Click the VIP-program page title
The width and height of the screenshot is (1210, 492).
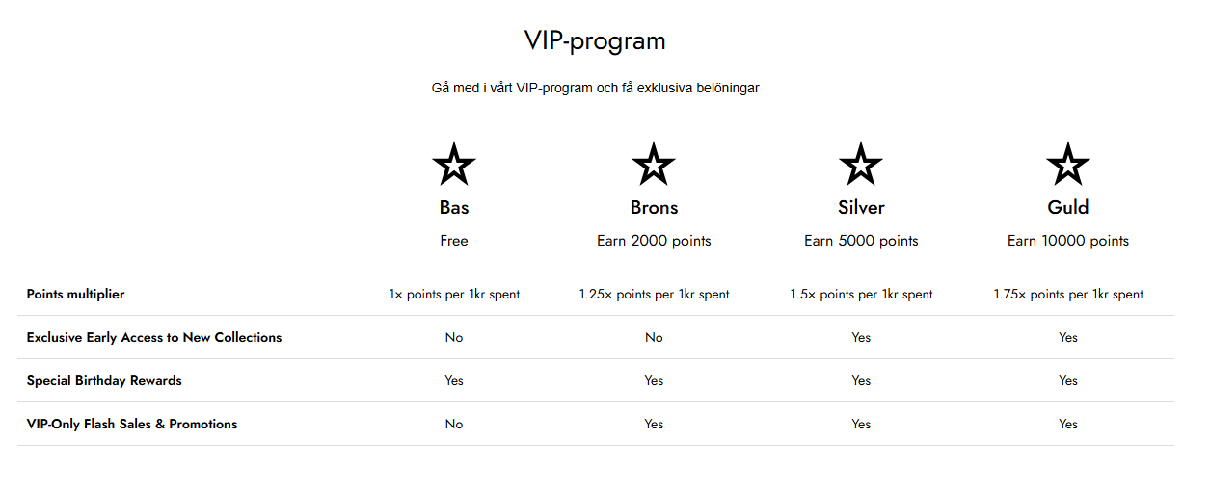click(x=595, y=41)
